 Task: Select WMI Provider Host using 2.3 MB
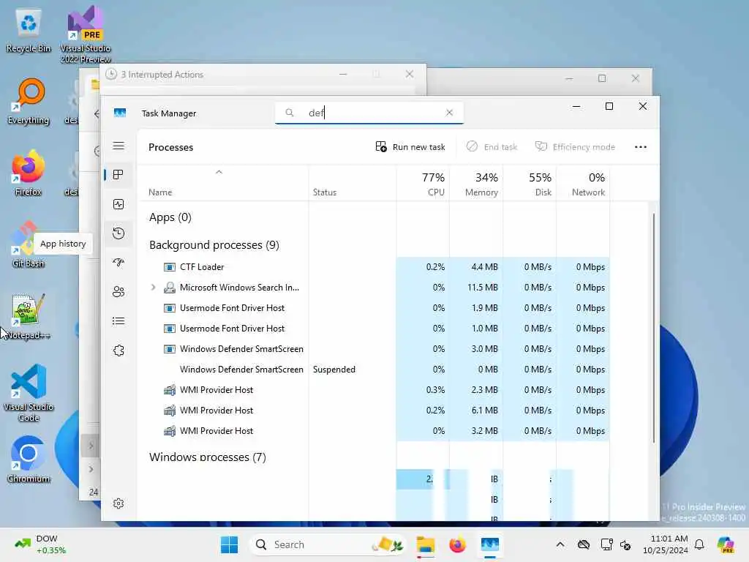pyautogui.click(x=374, y=390)
